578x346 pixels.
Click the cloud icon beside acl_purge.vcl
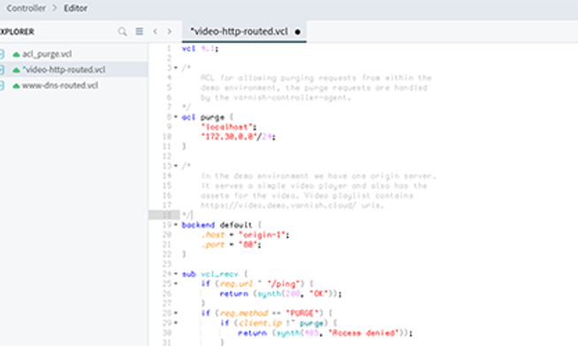point(16,55)
